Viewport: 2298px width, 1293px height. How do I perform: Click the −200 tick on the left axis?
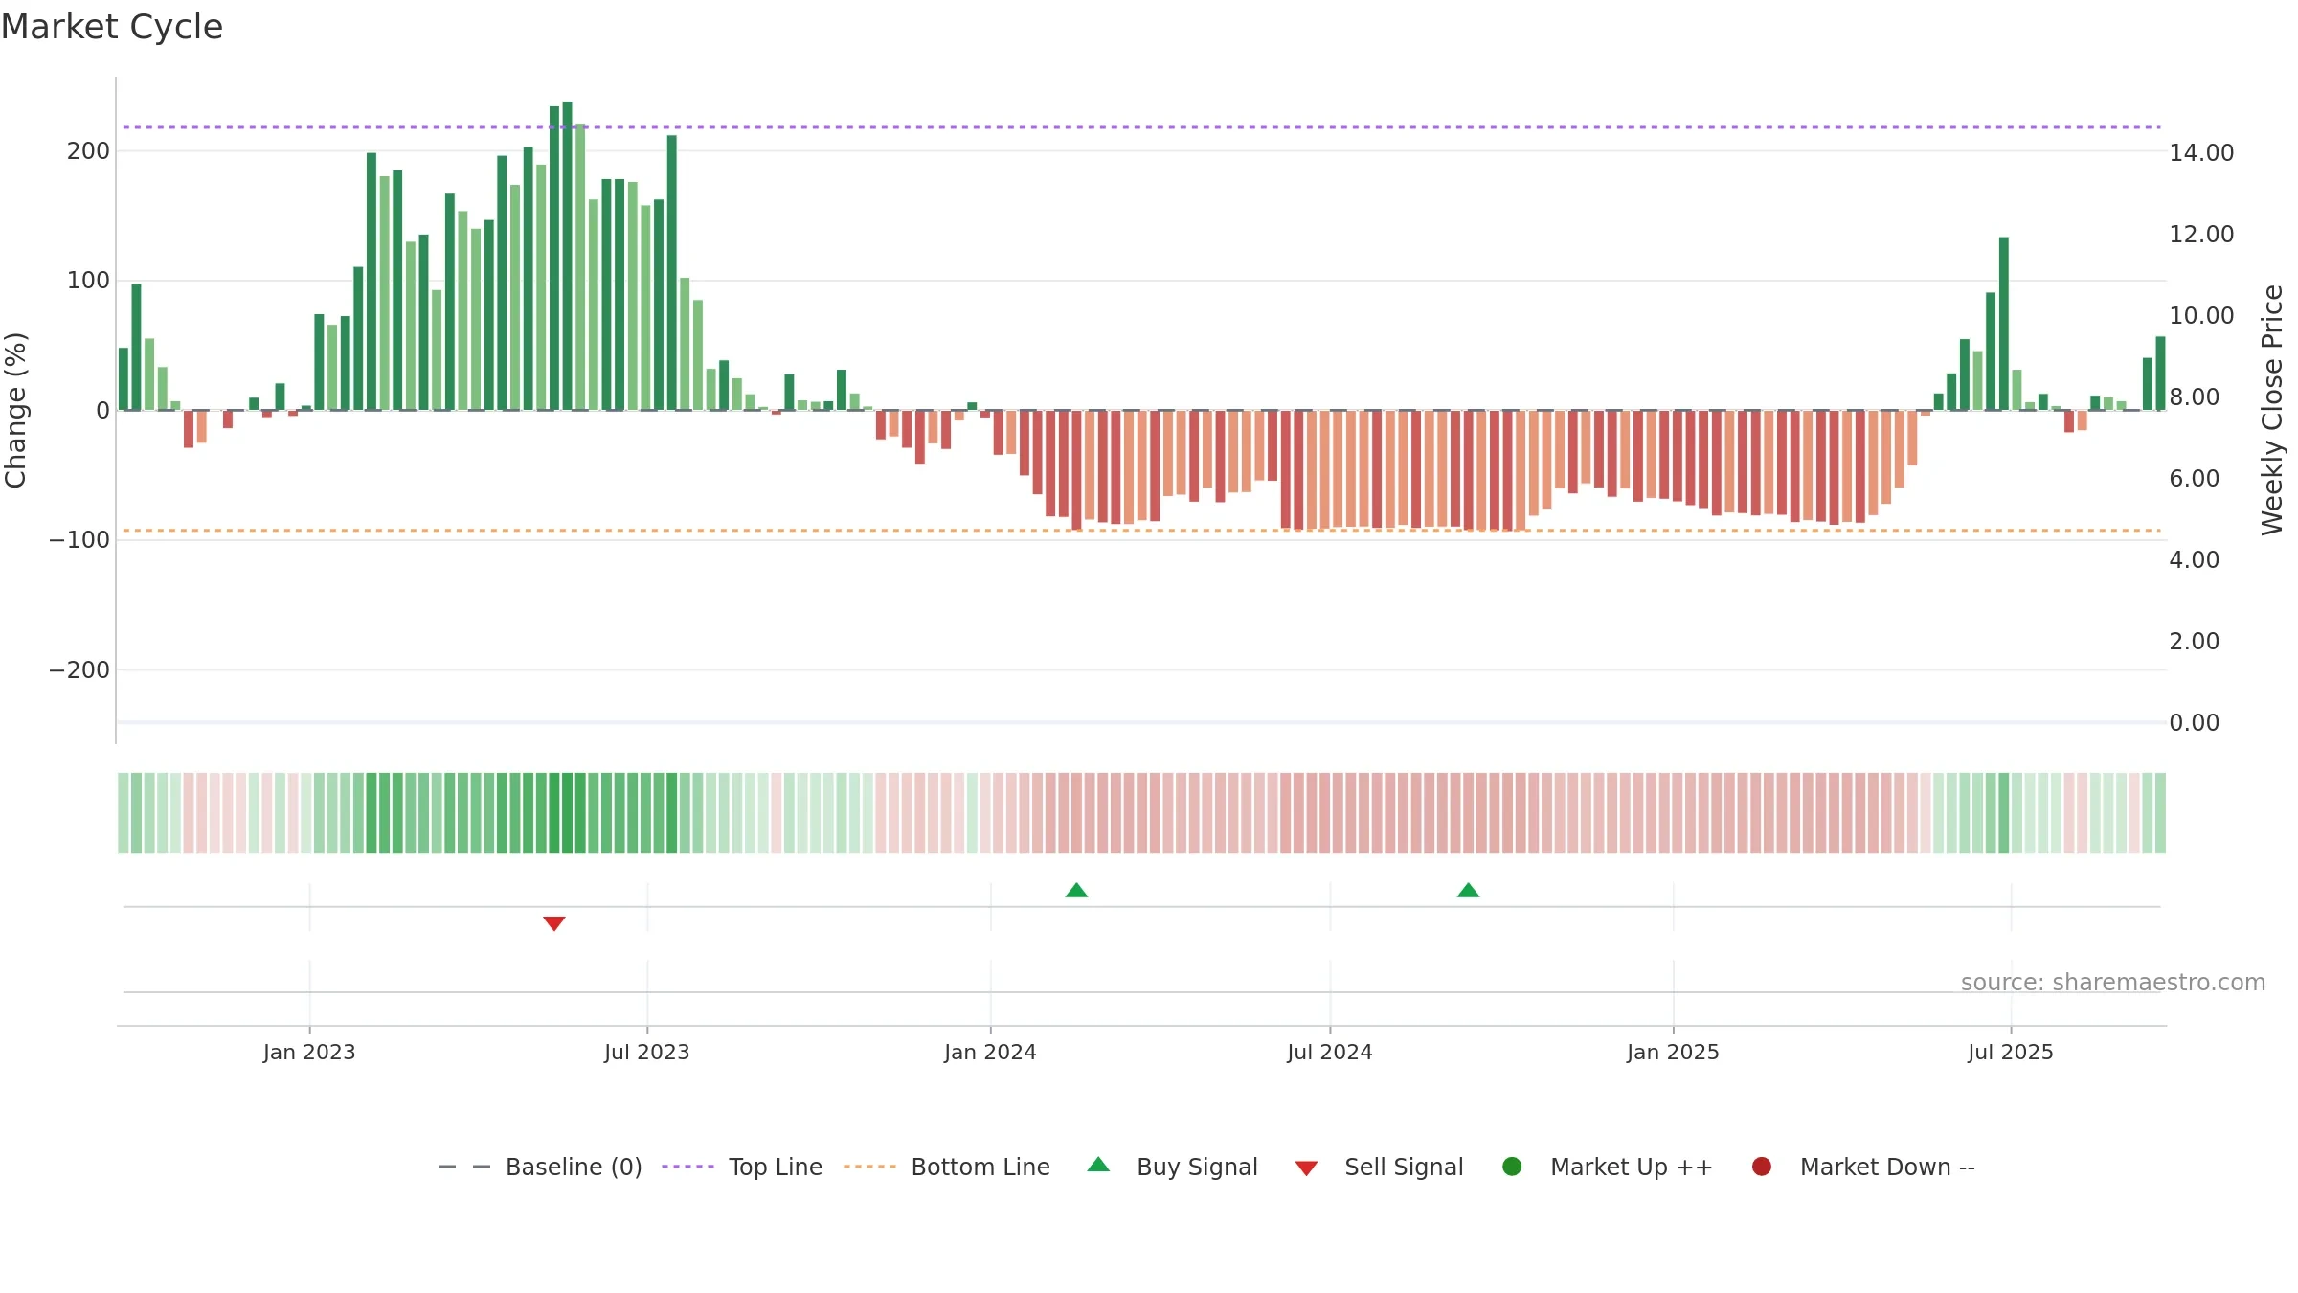(x=79, y=670)
